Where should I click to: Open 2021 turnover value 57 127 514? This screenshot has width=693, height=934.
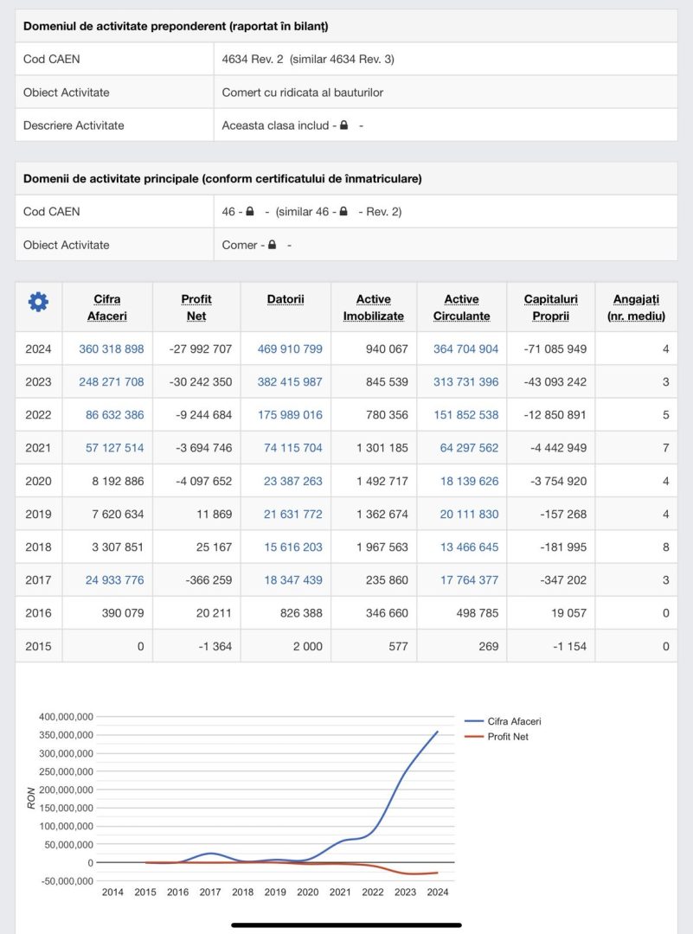tap(114, 448)
